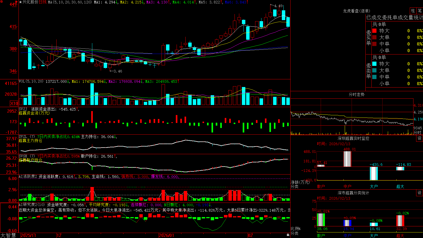Click the 346 price axis label

coord(13,71)
